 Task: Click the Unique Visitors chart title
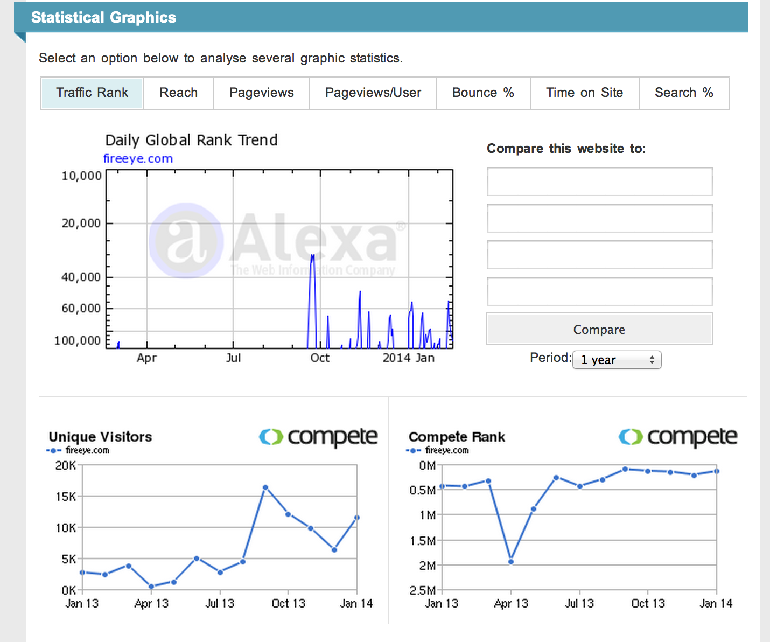point(100,437)
